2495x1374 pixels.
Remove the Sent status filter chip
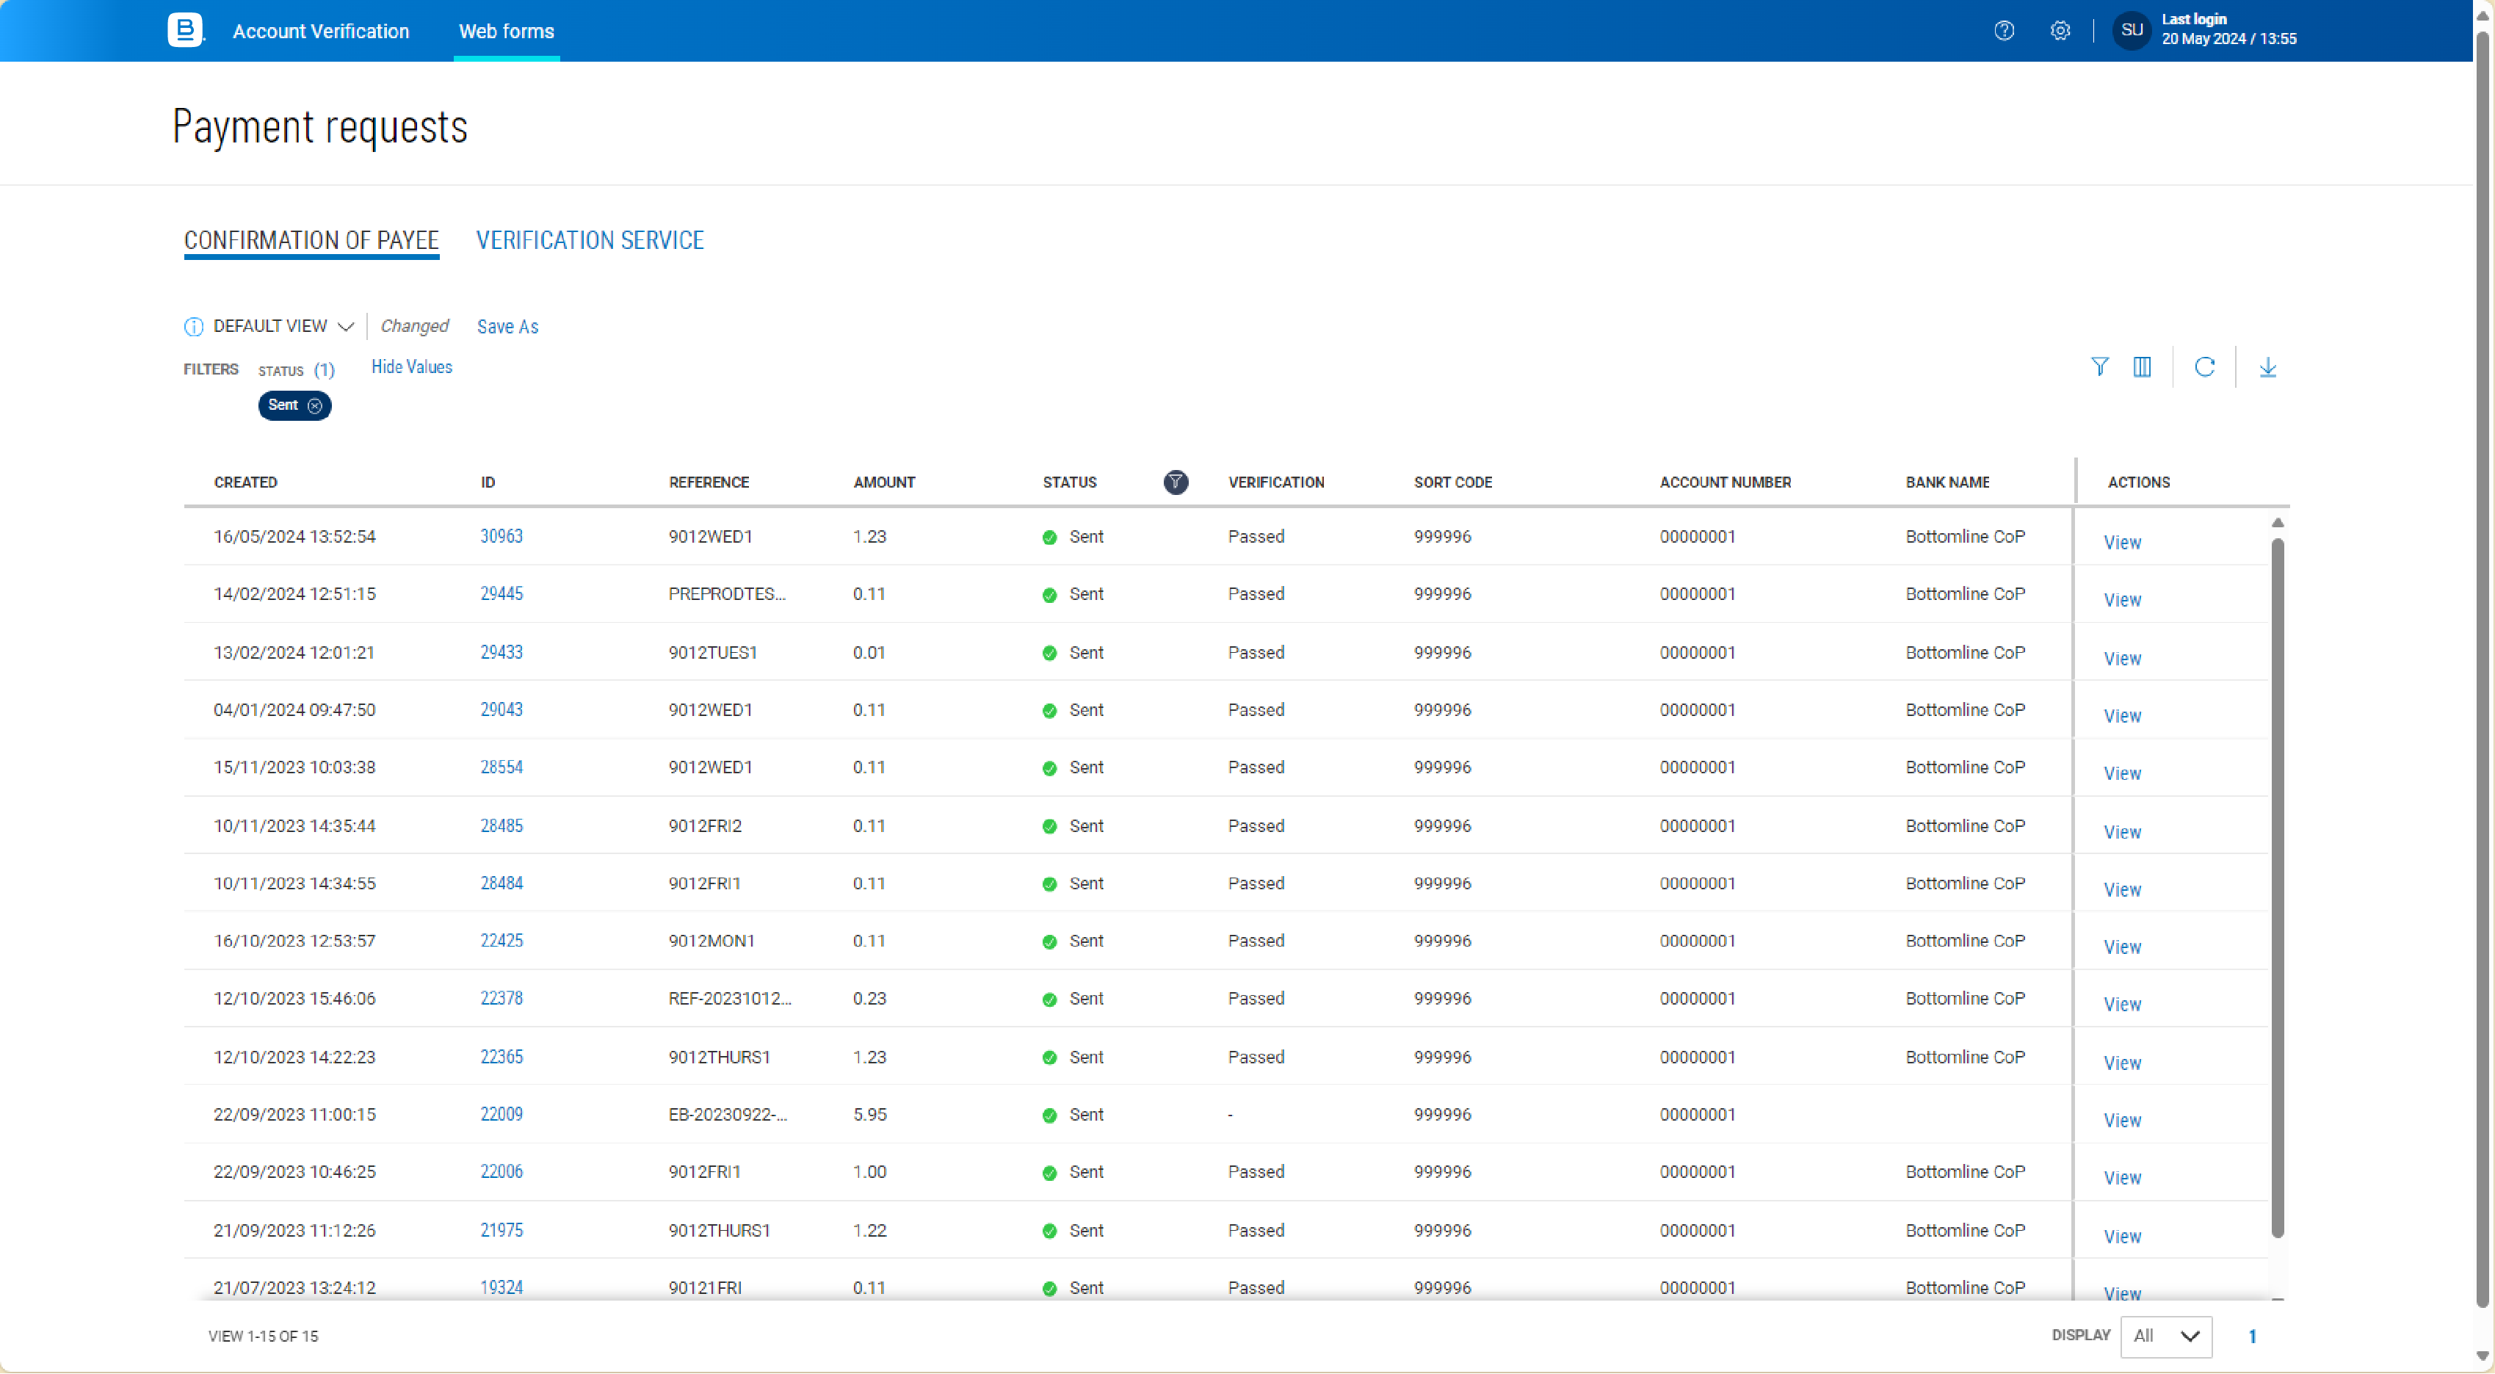point(315,406)
